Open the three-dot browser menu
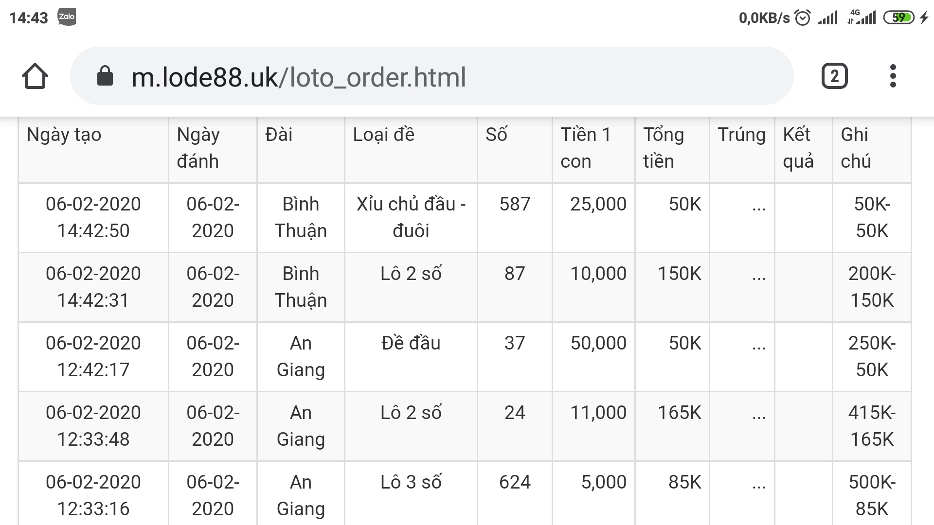Screen dimensions: 934x525 [x=893, y=76]
